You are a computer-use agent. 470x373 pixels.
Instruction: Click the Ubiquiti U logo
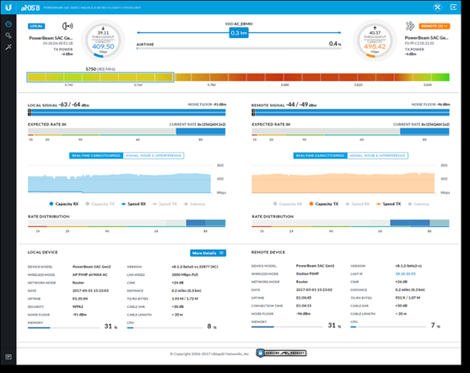8,8
